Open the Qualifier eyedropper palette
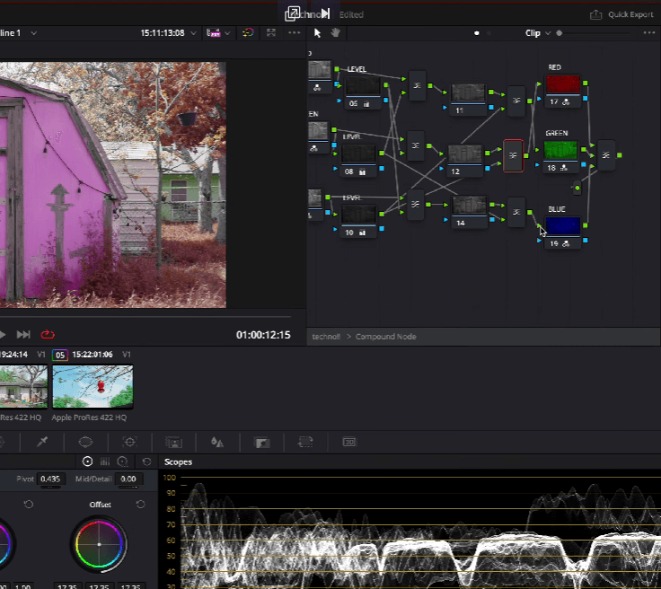 pyautogui.click(x=42, y=442)
